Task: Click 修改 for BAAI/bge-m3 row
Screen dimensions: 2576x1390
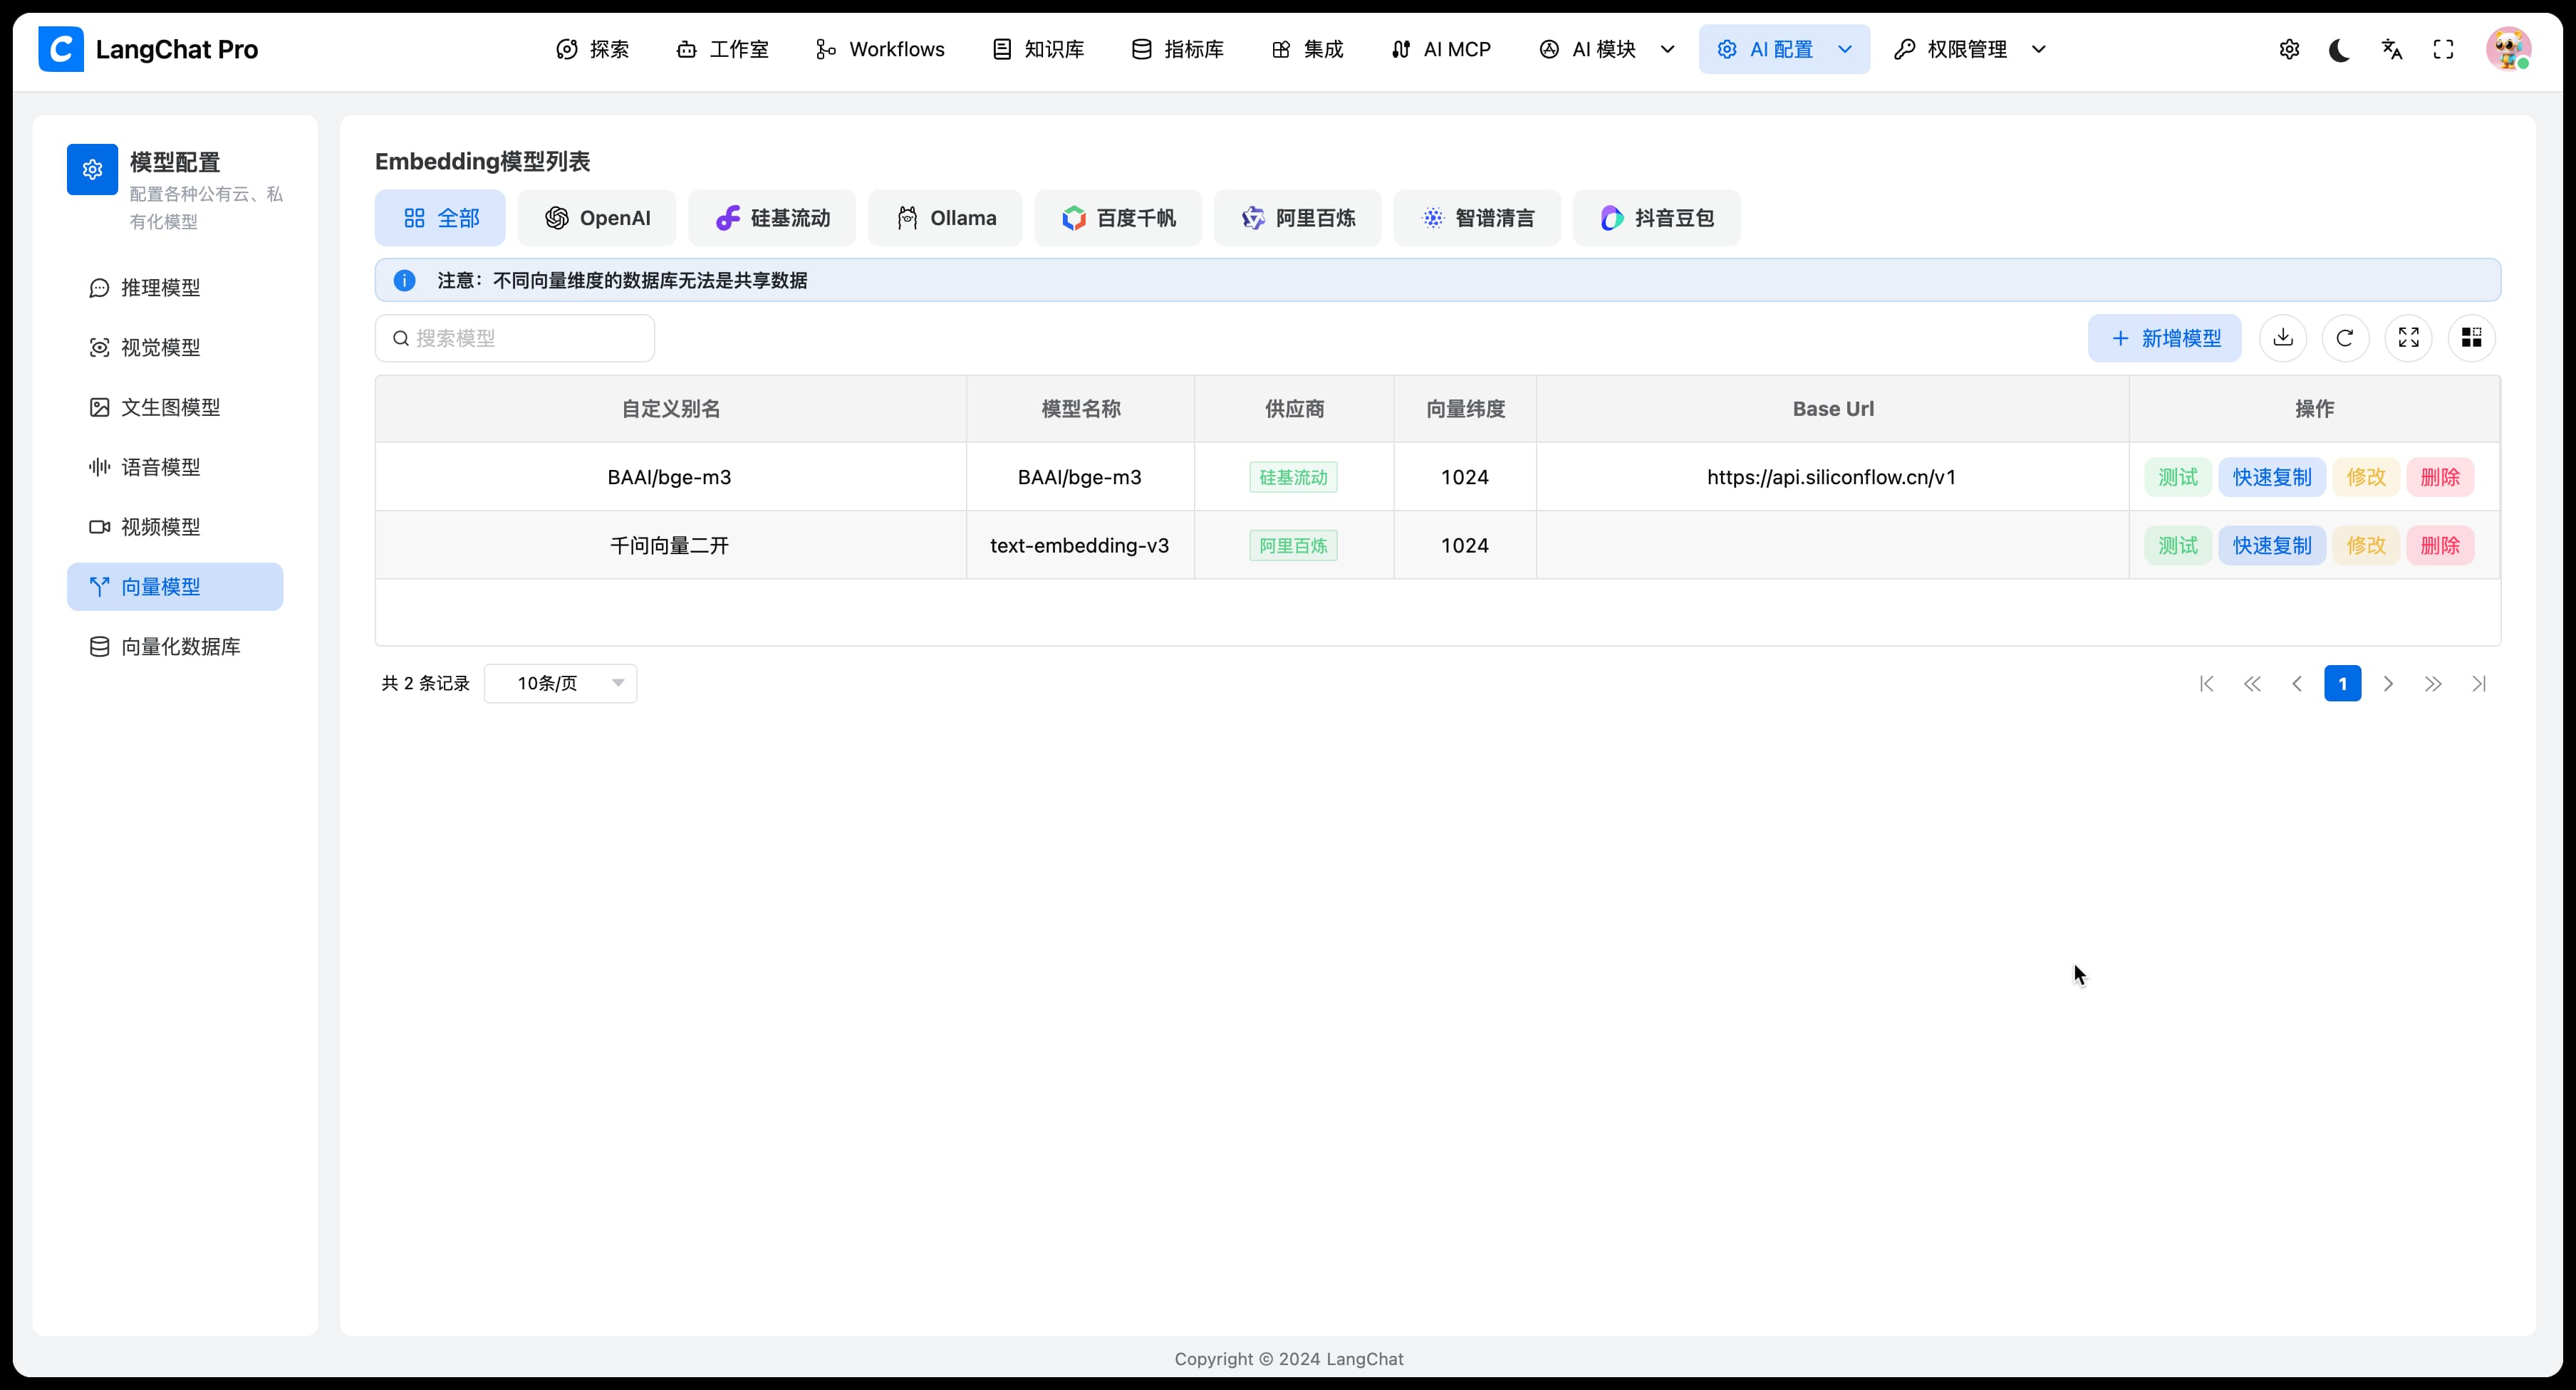Action: pyautogui.click(x=2366, y=476)
